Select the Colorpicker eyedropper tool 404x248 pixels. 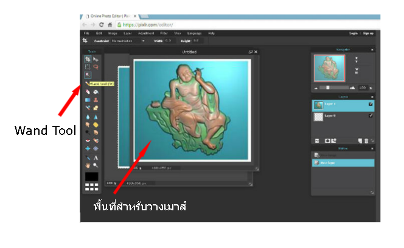(x=88, y=157)
